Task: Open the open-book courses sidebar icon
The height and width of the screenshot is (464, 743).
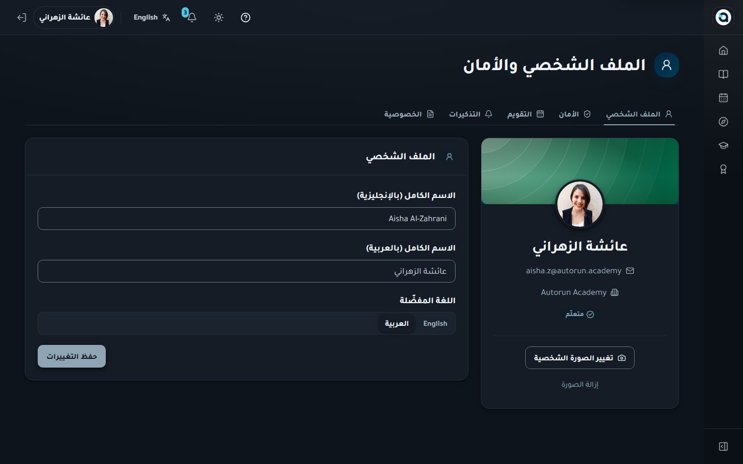Action: (x=723, y=74)
